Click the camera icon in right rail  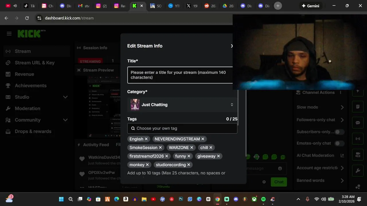[x=358, y=155]
